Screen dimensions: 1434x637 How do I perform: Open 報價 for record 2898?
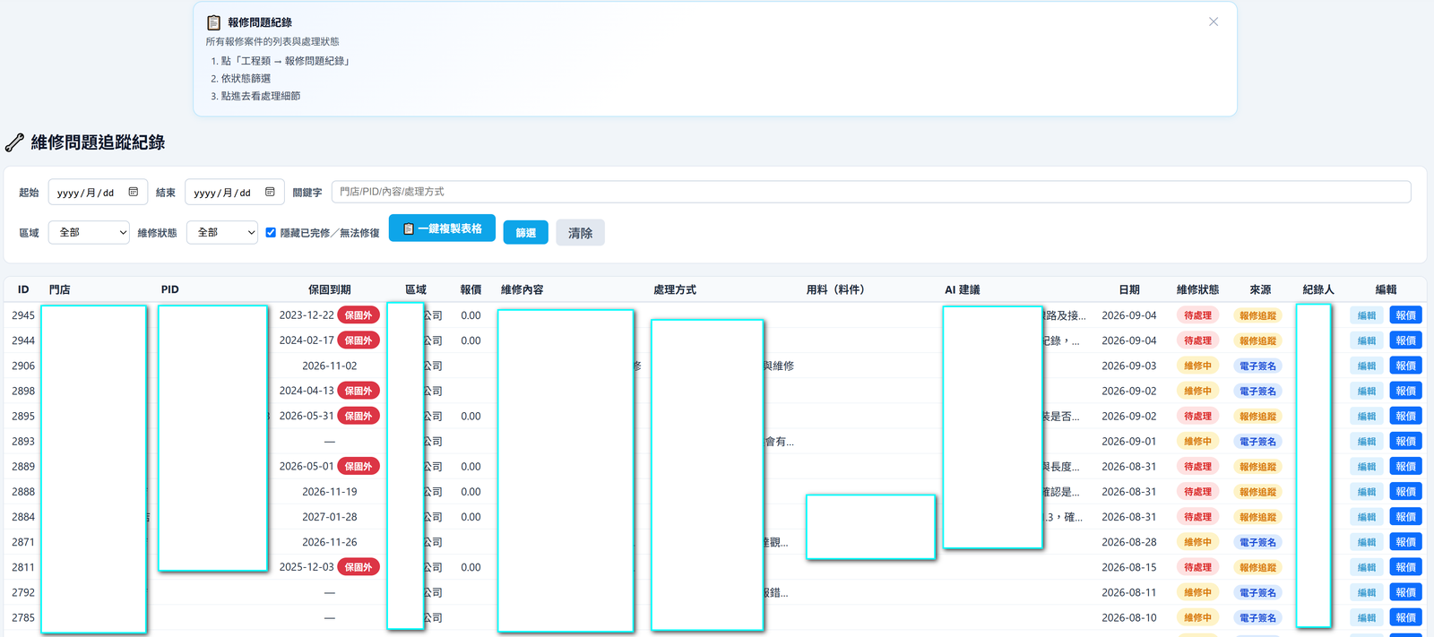click(x=1406, y=391)
